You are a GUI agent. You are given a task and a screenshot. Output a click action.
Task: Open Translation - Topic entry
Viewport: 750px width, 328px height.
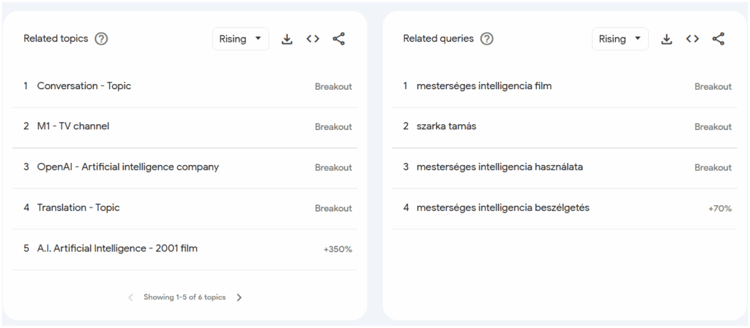pos(185,208)
